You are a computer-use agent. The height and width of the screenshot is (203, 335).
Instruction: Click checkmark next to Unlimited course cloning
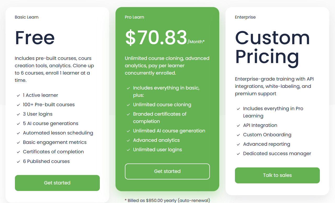(128, 105)
